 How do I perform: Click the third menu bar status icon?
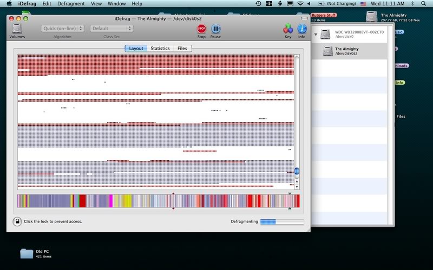point(280,4)
